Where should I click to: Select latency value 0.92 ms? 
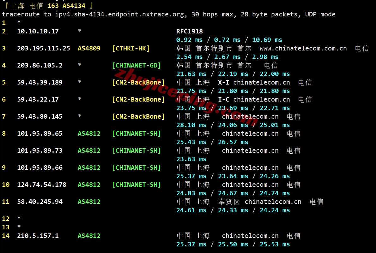point(190,40)
